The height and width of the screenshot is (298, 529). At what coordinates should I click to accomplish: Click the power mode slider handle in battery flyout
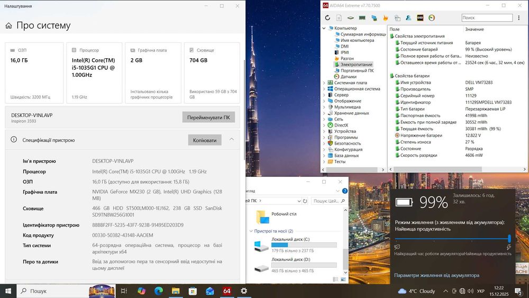point(509,239)
